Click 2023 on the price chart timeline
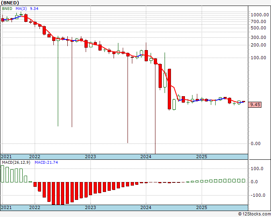Screen dimensions: 271x217 tap(90, 157)
